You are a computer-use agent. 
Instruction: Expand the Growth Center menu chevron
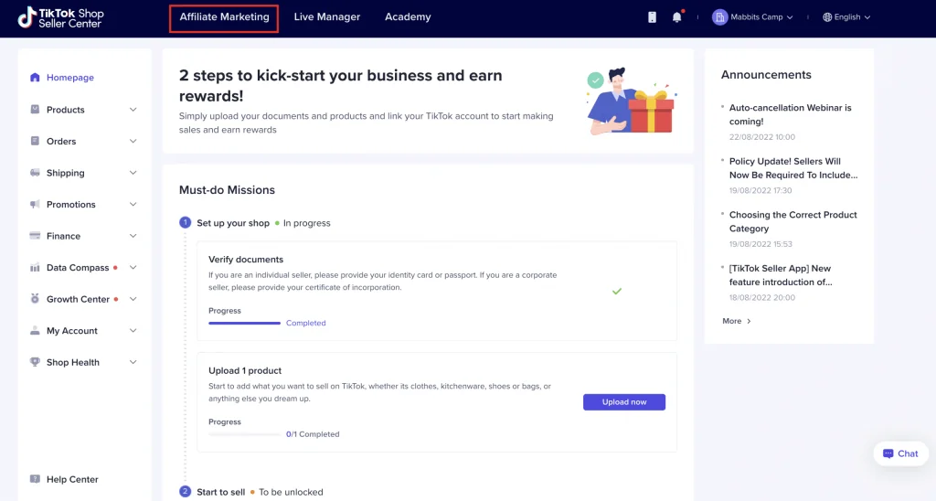(133, 299)
